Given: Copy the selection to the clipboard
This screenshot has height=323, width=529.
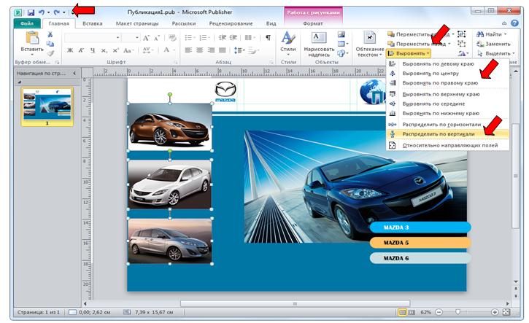Looking at the screenshot, I should (x=50, y=44).
